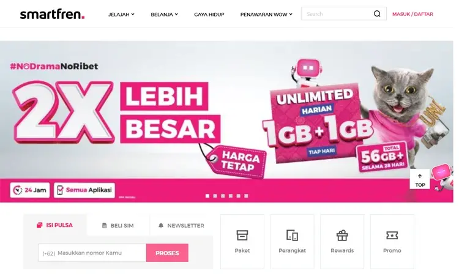459x276 pixels.
Task: Open the GAYA HIDUP menu item
Action: [x=209, y=14]
